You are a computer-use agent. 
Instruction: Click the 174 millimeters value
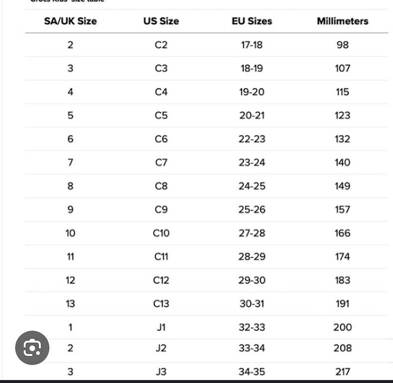coord(343,257)
